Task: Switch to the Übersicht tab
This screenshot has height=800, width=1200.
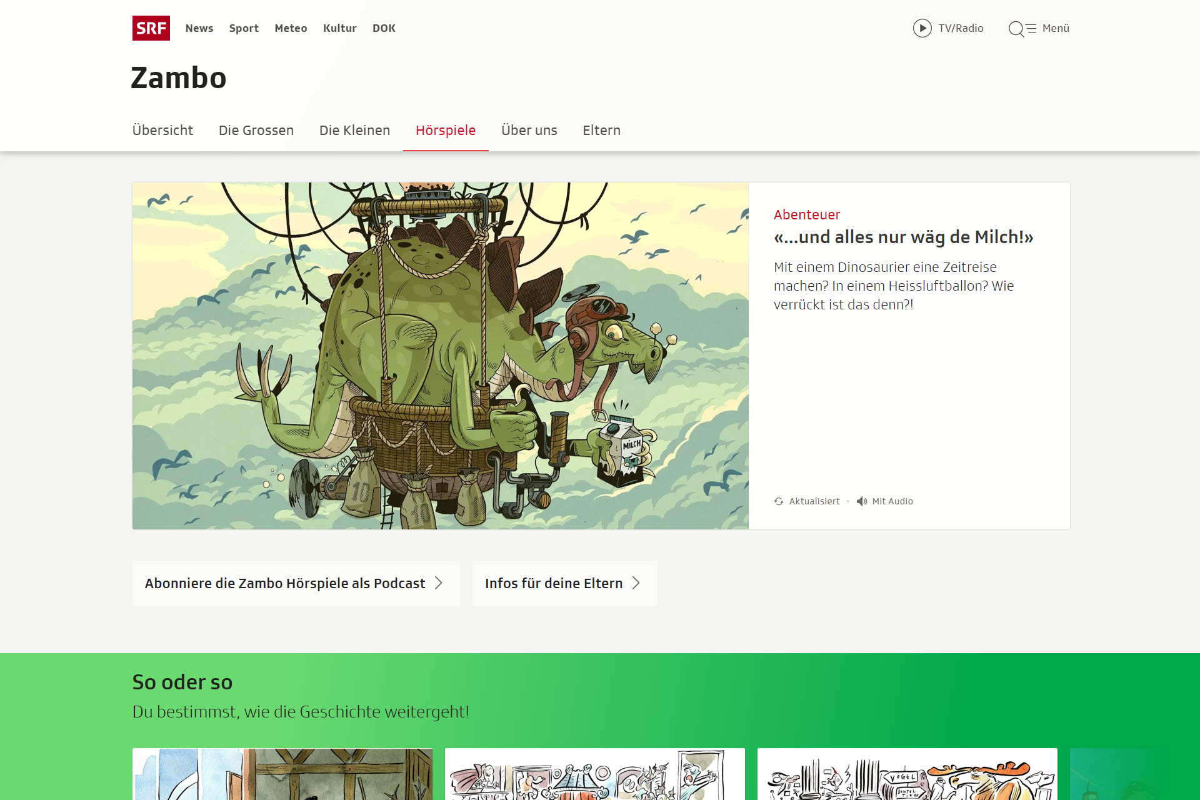Action: pyautogui.click(x=162, y=130)
